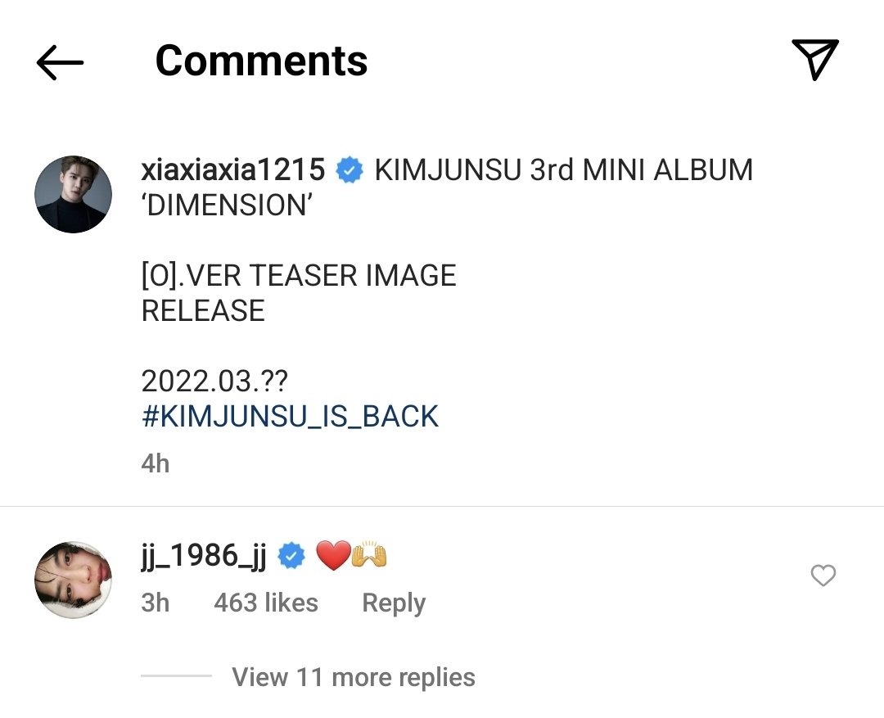Tap the line beside View more replies

(176, 675)
